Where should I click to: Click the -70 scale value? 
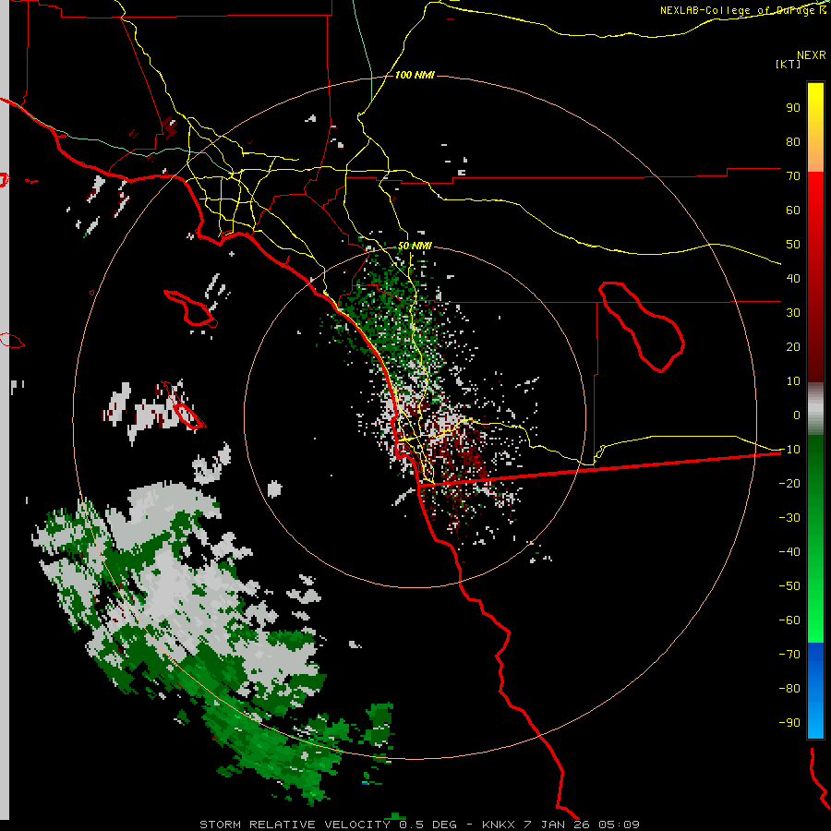pos(789,655)
